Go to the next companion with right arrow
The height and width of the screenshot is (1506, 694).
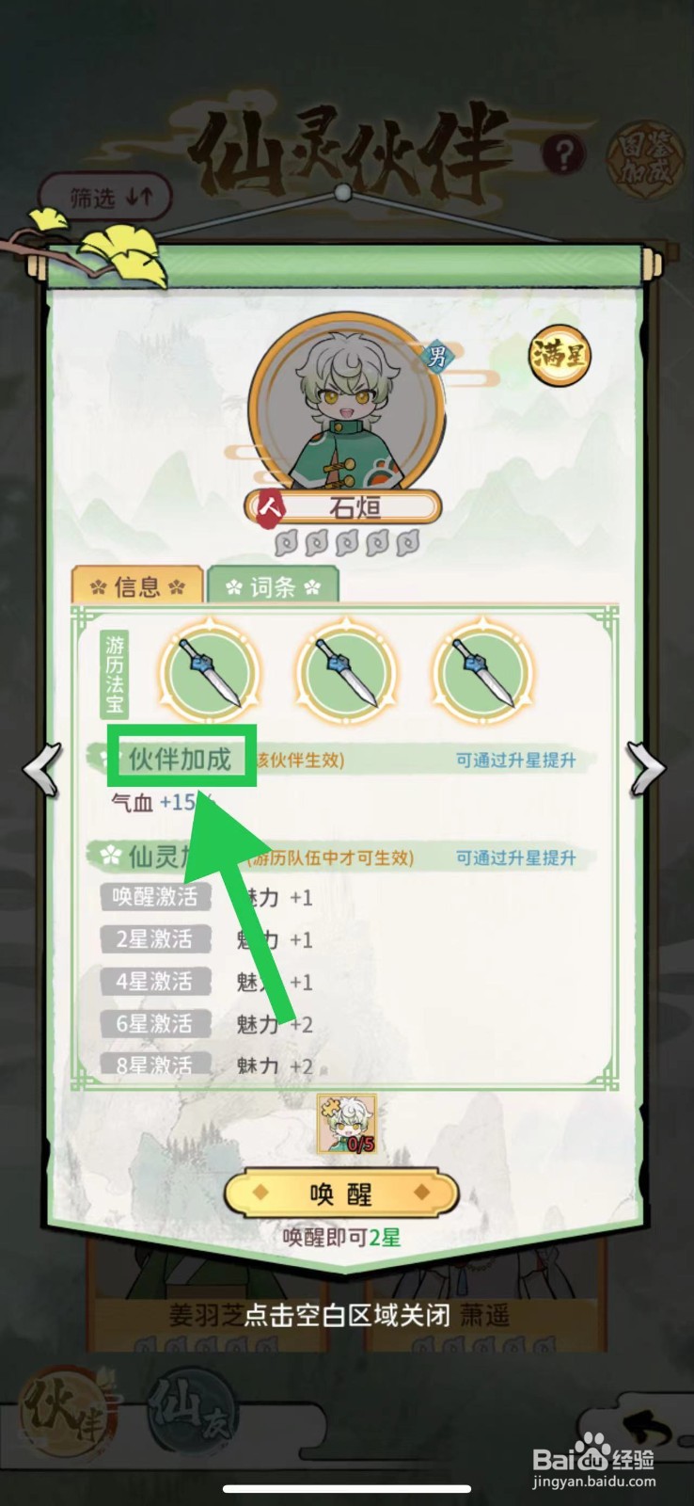(x=647, y=768)
